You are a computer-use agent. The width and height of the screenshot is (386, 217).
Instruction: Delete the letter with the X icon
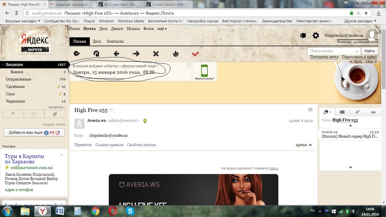tap(156, 54)
